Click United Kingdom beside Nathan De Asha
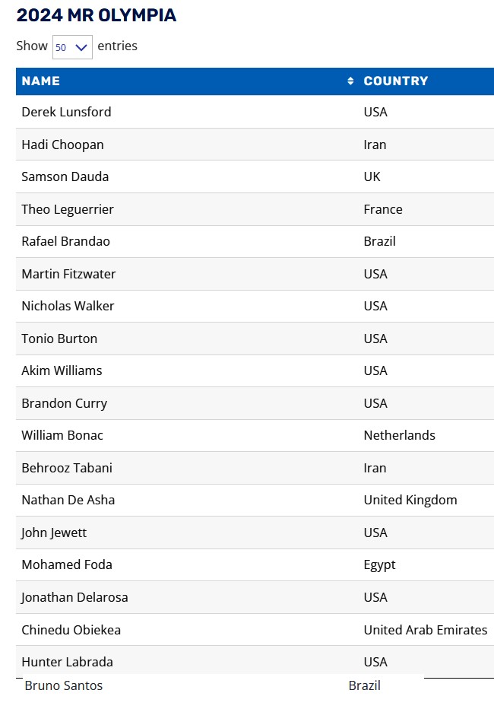494x709 pixels. [410, 500]
